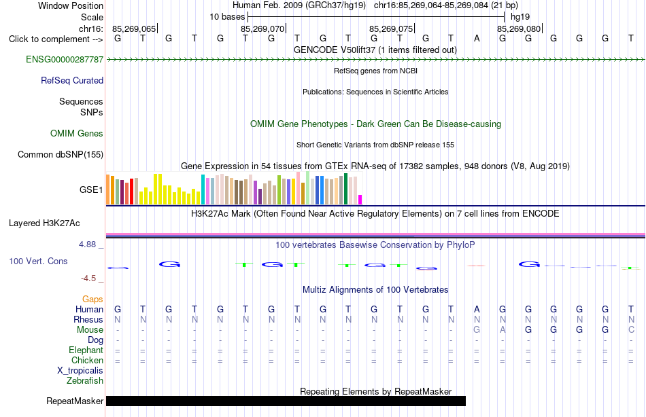Click the Zebrafish species label
646x417 pixels.
[x=85, y=381]
